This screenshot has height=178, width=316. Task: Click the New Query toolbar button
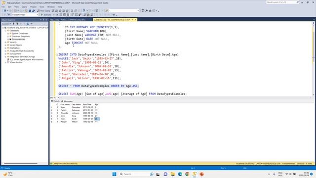point(43,11)
